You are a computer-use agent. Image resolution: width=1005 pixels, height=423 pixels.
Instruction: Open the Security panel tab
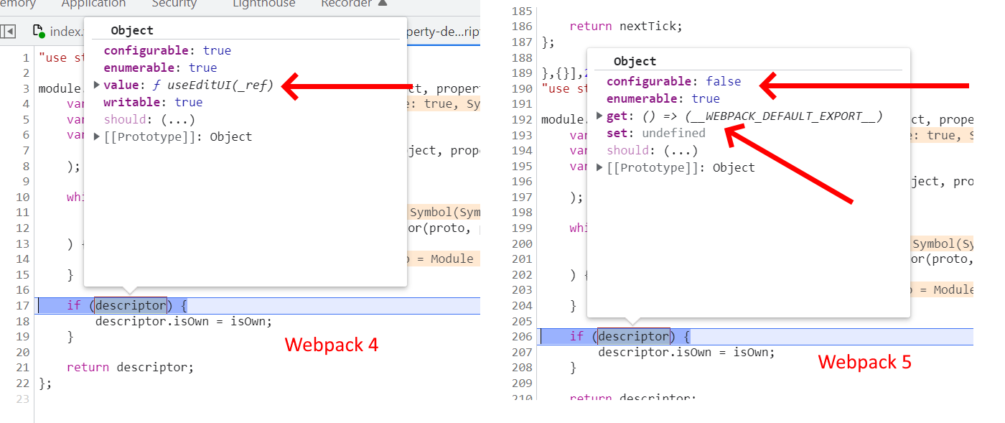tap(174, 4)
